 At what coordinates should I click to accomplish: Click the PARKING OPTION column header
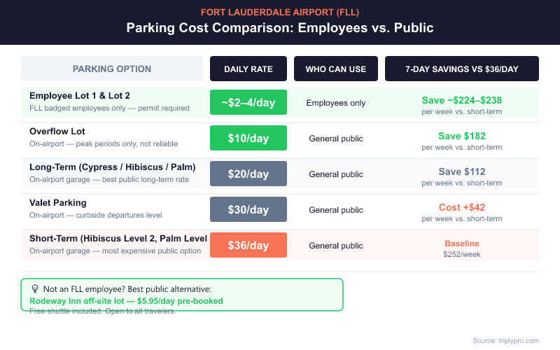(112, 69)
